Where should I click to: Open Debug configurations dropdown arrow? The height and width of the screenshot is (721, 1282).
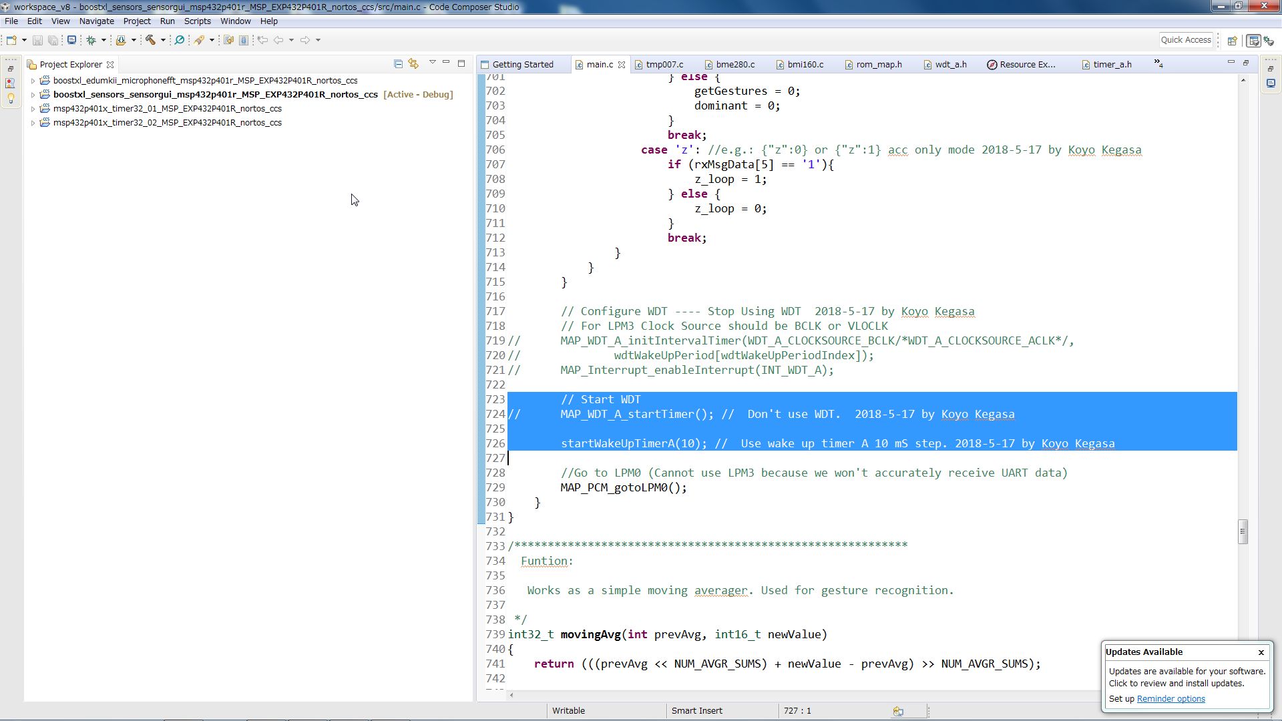(103, 40)
